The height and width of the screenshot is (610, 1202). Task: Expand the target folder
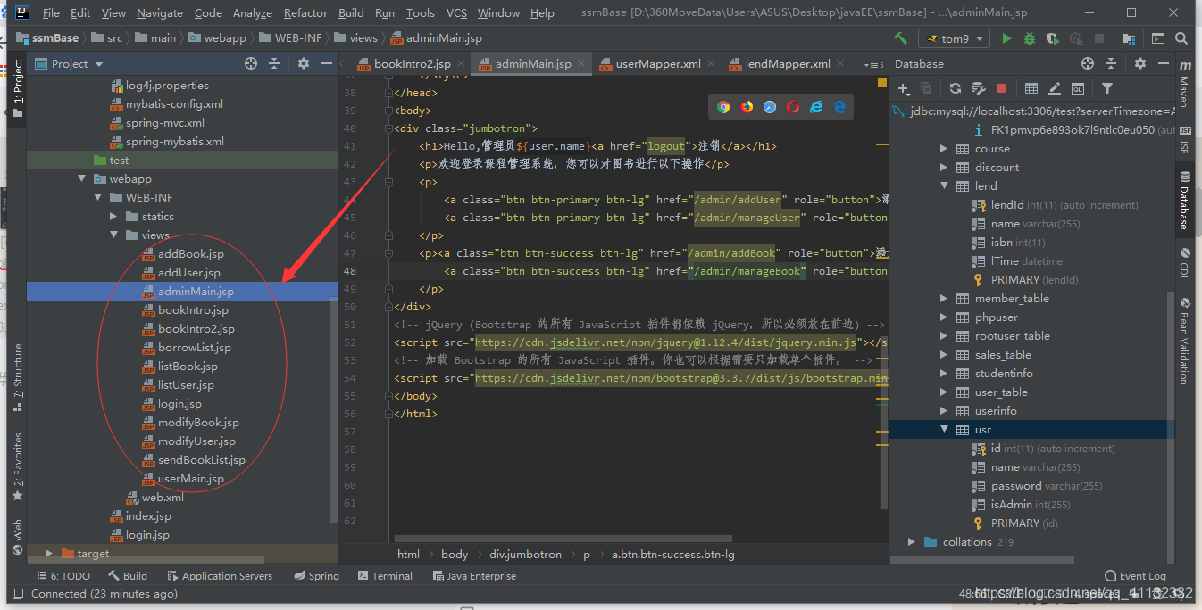pos(48,553)
